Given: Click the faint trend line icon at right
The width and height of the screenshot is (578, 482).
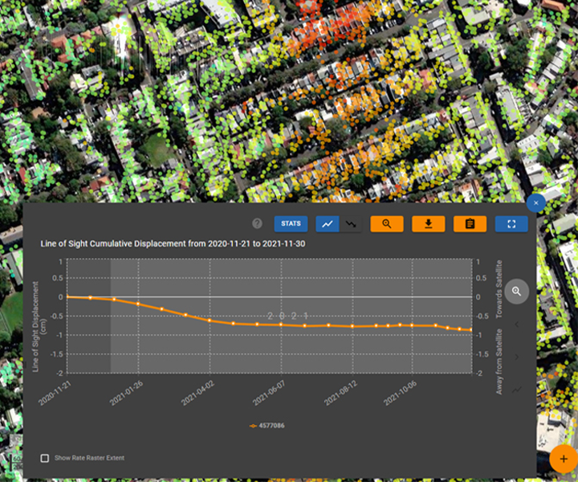Looking at the screenshot, I should click(516, 390).
